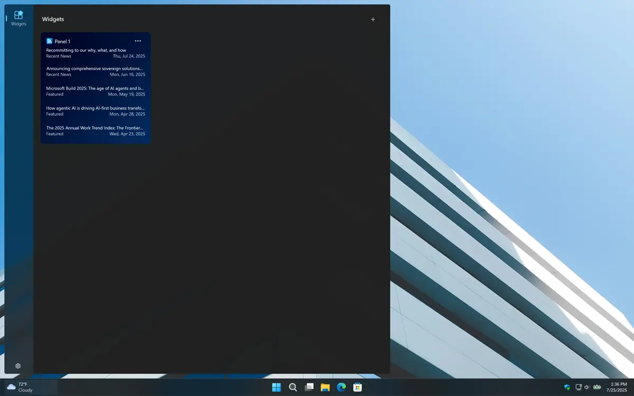Open 'How agentic AI is driving AI-first' article

(95, 108)
